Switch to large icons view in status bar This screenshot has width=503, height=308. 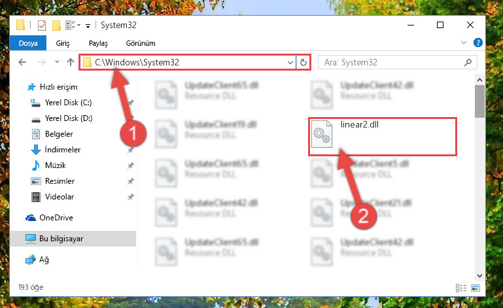pyautogui.click(x=476, y=288)
